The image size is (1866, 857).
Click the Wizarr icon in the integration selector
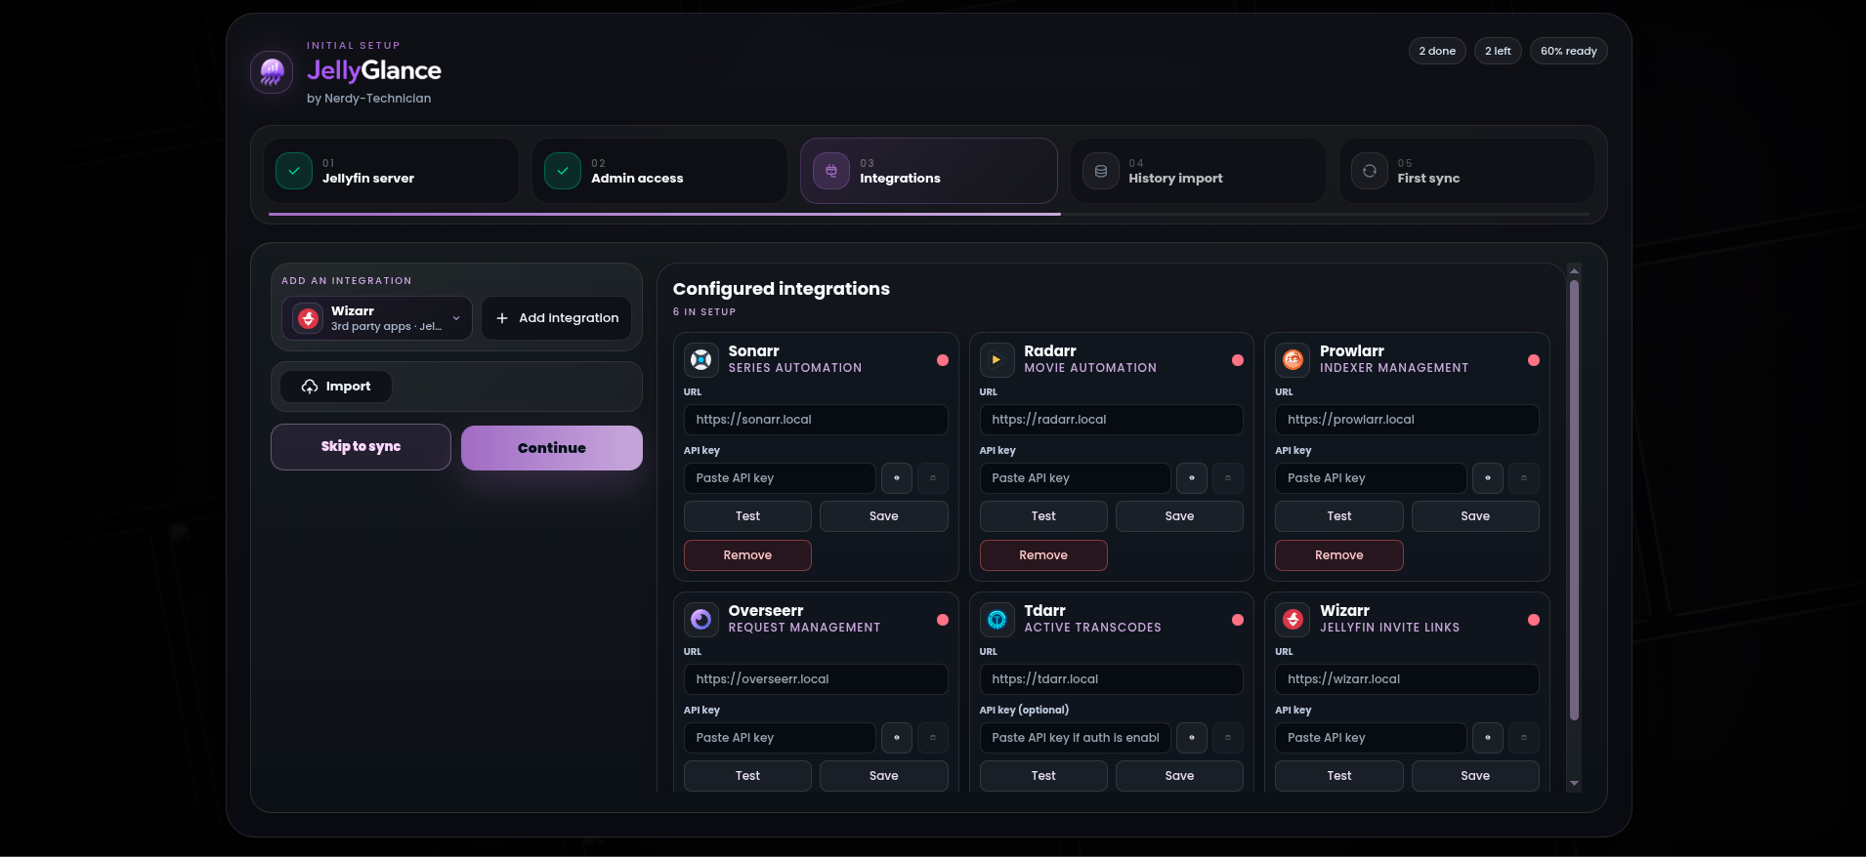(x=309, y=318)
